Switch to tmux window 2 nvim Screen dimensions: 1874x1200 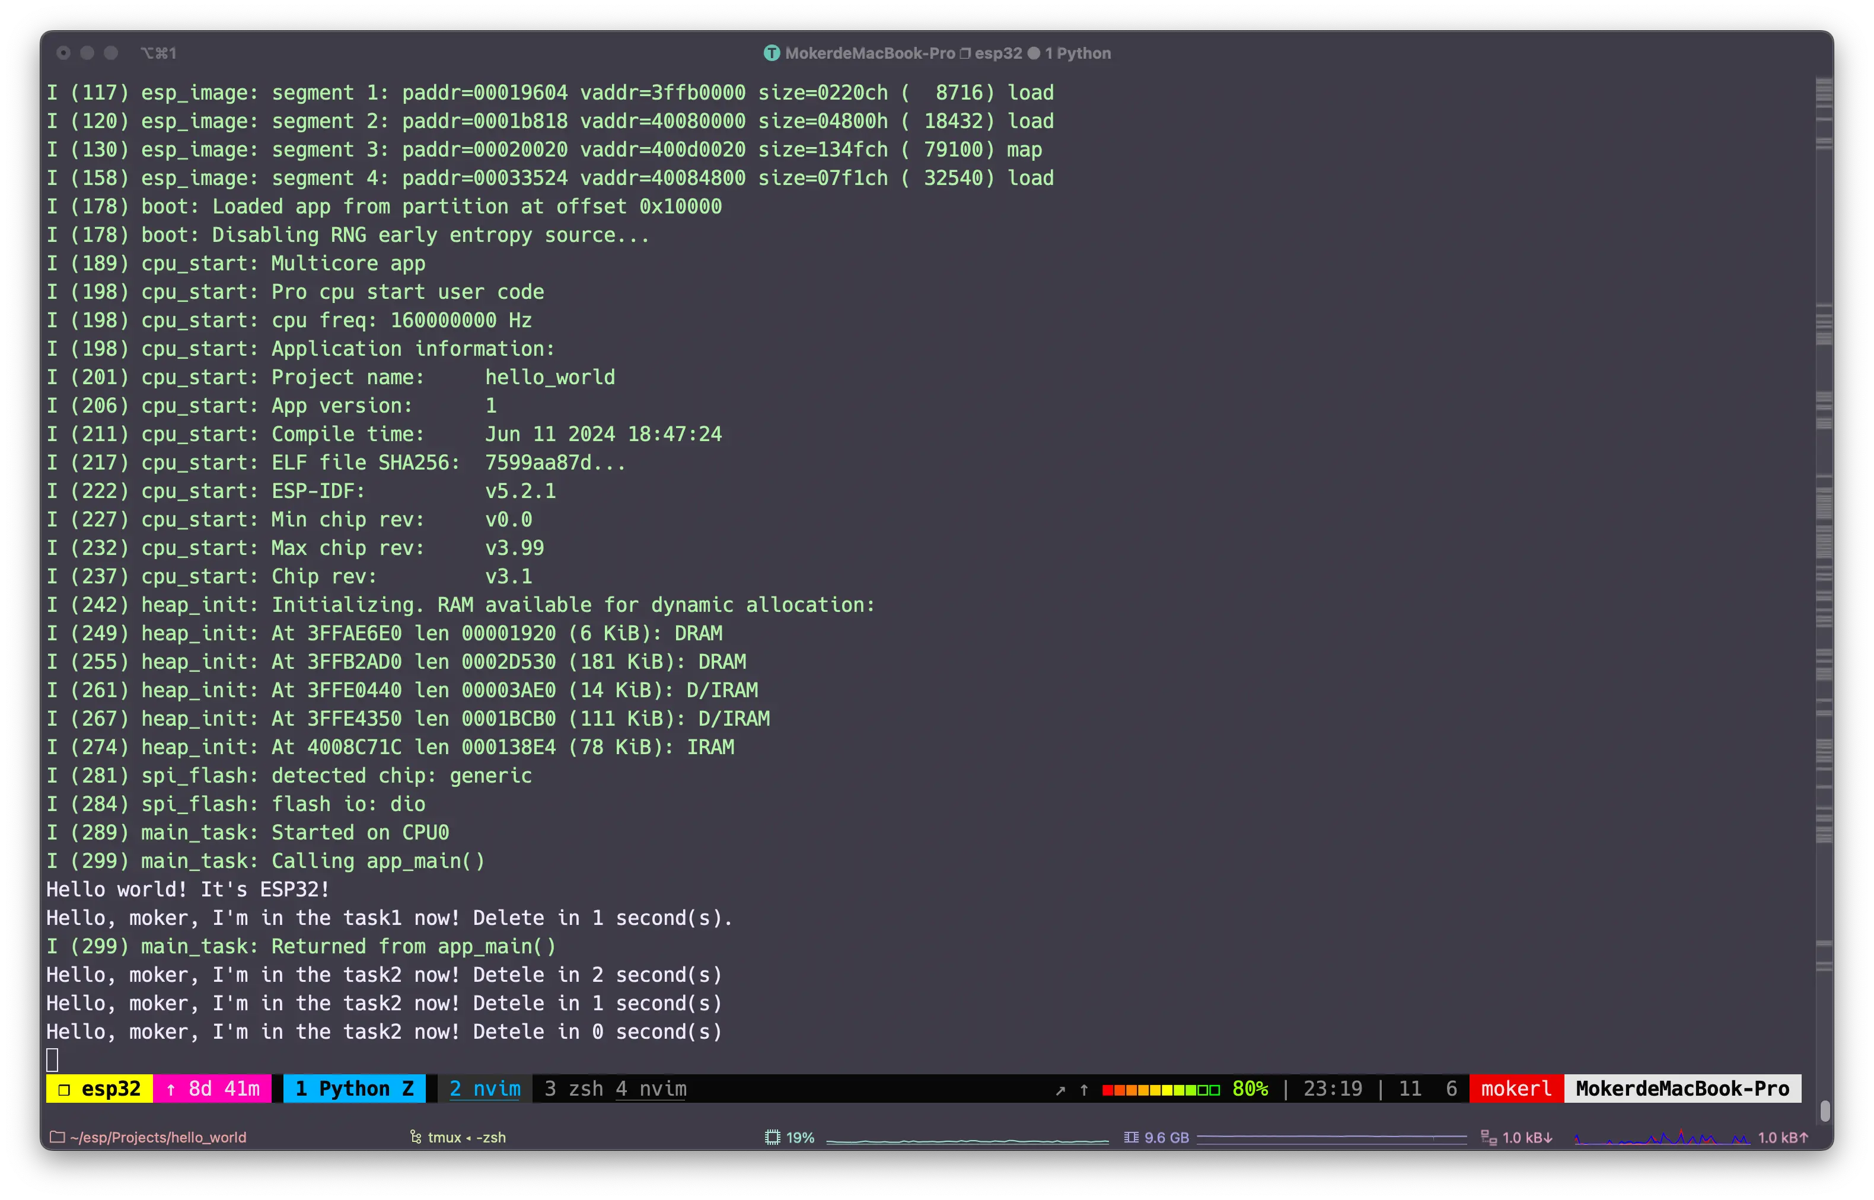pyautogui.click(x=485, y=1089)
